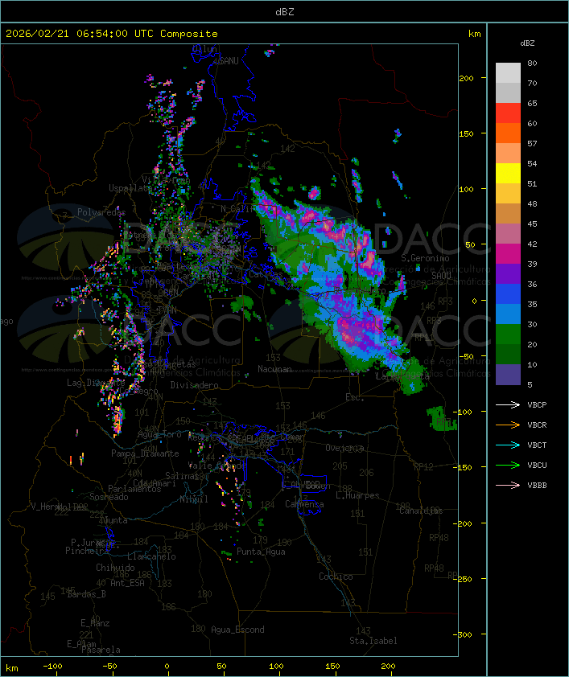The height and width of the screenshot is (677, 569).
Task: Click the Pampa_Diamante map label
Action: tap(145, 453)
